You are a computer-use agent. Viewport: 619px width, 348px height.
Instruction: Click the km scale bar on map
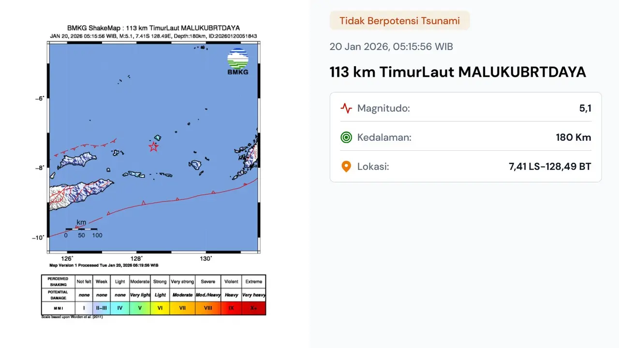81,229
